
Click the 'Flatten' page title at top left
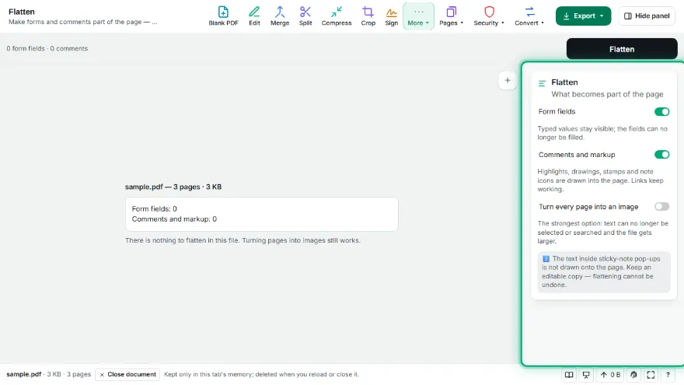(x=22, y=12)
